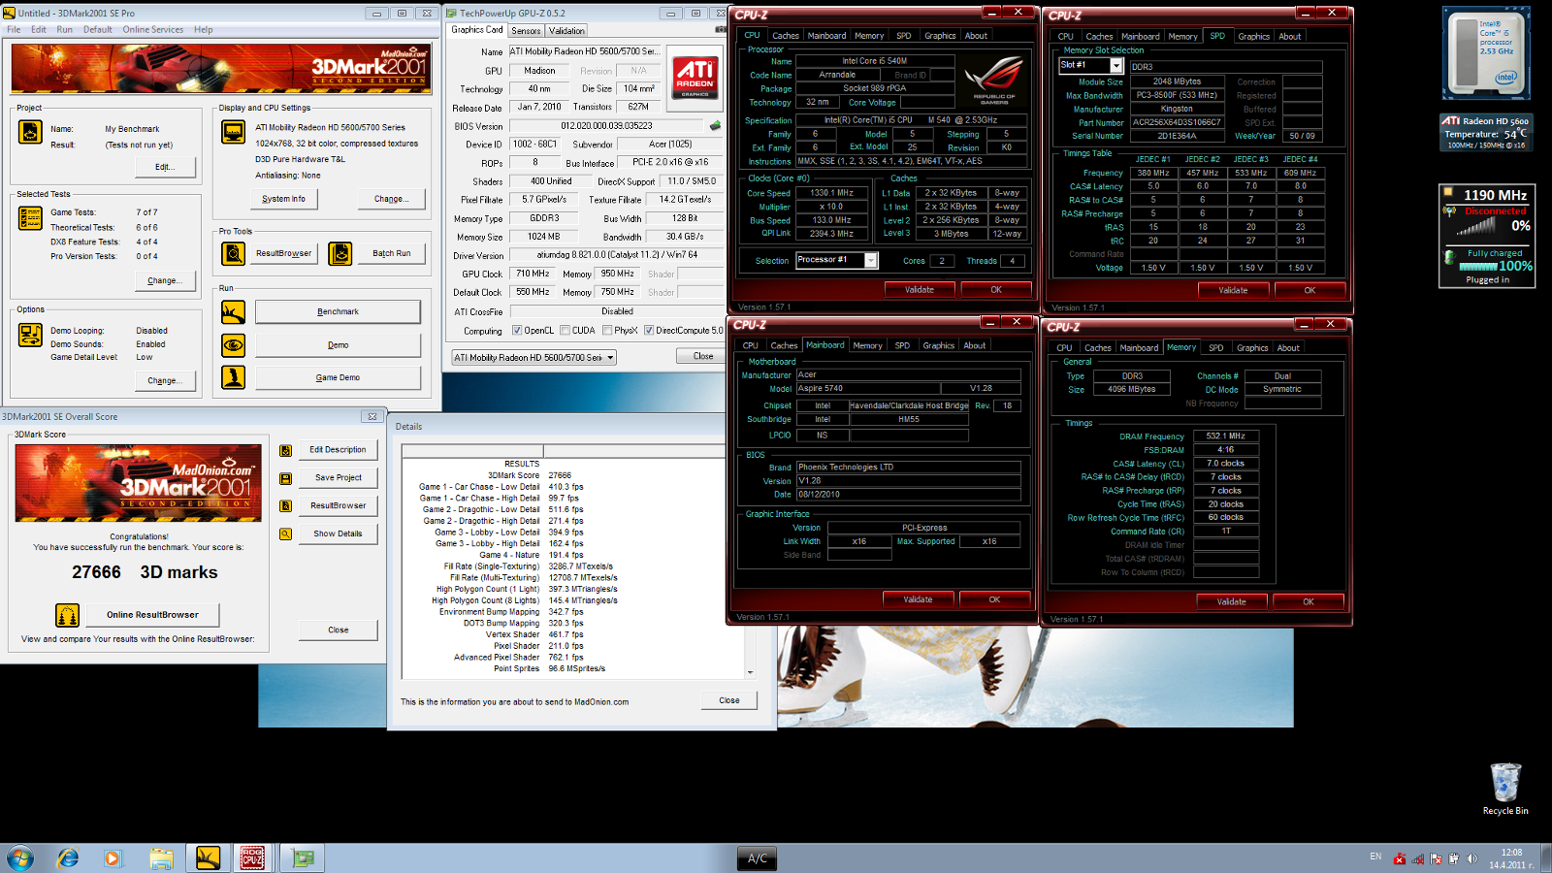Toggle the CUDA checkbox in GPU-Z
The image size is (1552, 873).
(566, 331)
